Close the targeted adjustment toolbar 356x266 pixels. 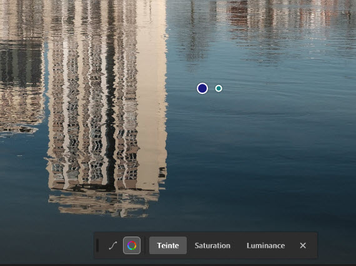click(x=303, y=245)
